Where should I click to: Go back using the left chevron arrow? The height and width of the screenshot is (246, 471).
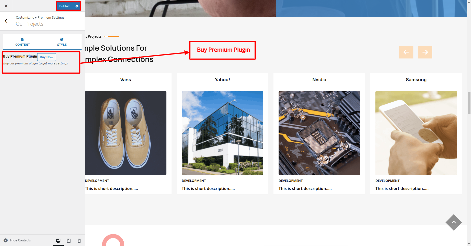point(6,21)
